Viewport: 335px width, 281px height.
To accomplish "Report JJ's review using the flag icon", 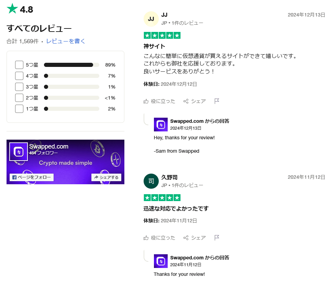I will [x=216, y=101].
